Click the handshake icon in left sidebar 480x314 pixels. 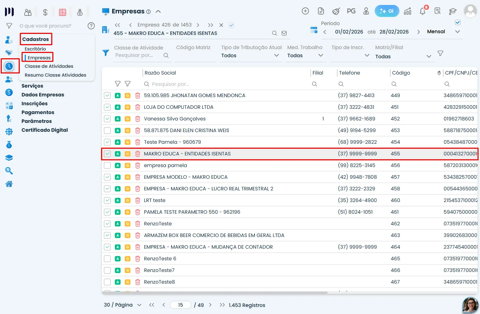[x=9, y=53]
